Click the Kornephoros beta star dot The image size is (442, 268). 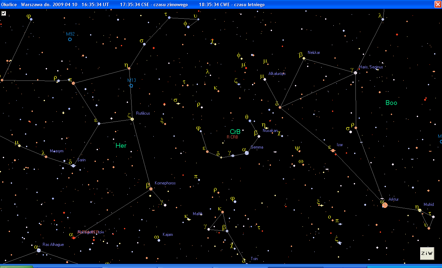(151, 189)
